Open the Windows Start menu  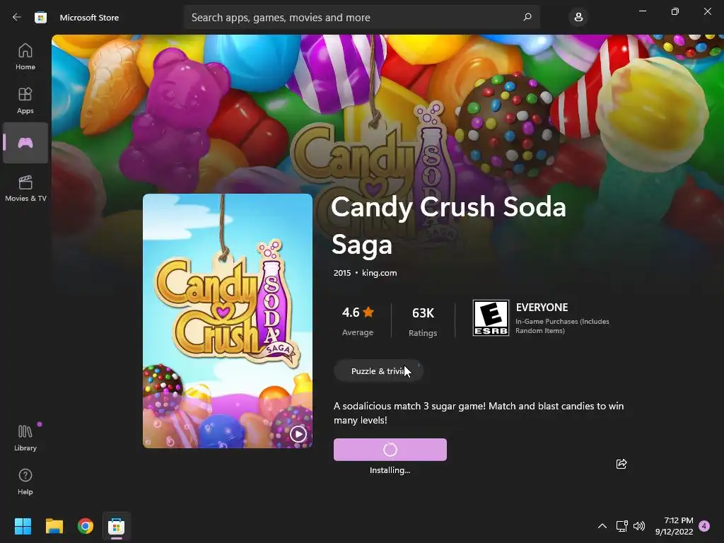pyautogui.click(x=23, y=526)
